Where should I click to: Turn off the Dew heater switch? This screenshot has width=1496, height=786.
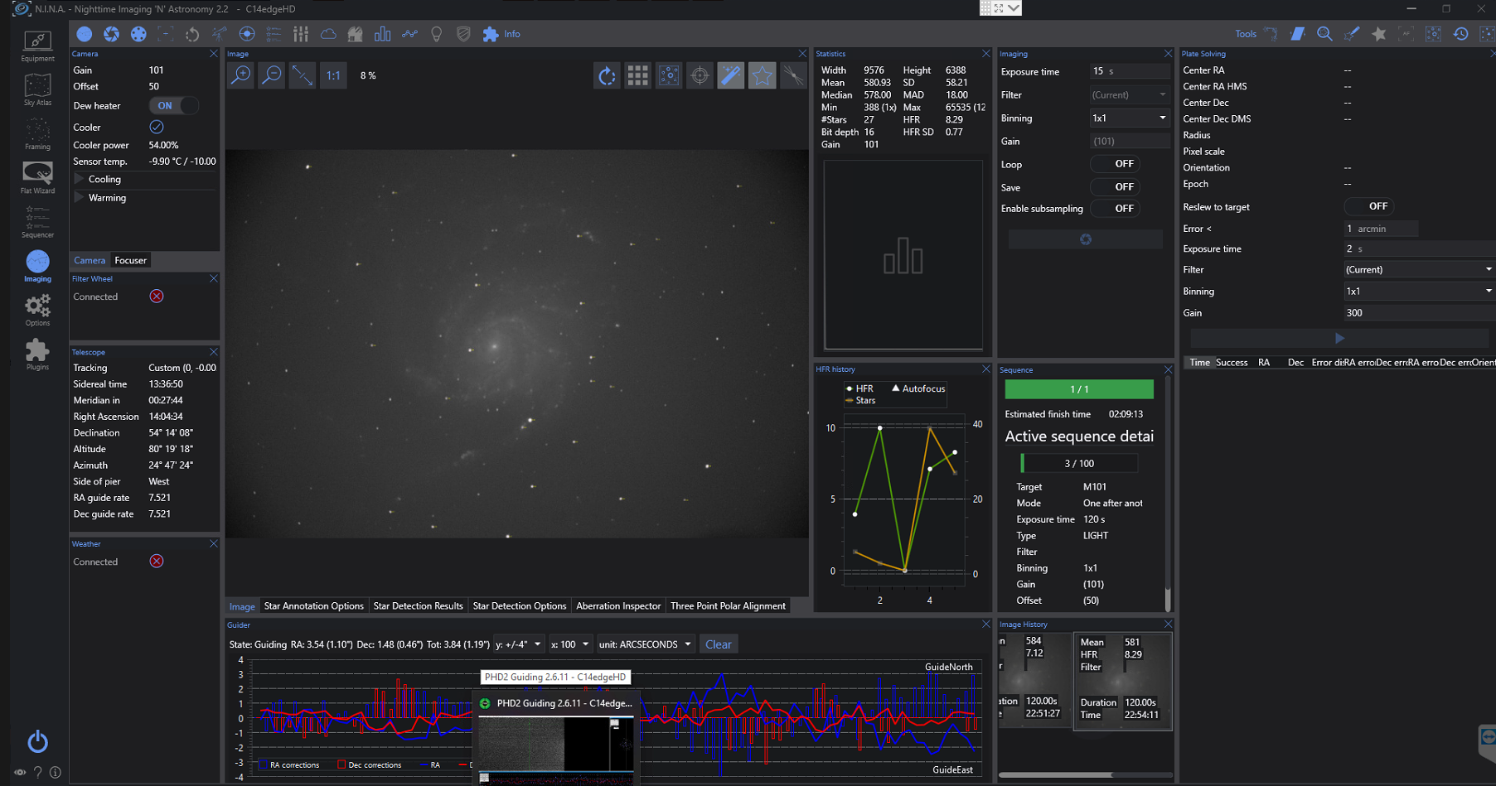point(174,106)
